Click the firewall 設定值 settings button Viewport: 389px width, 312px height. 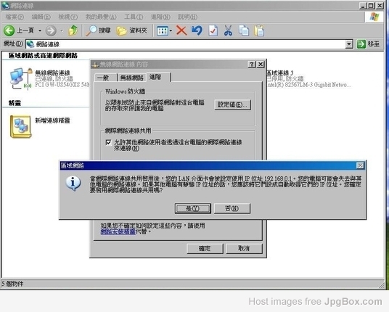point(232,104)
